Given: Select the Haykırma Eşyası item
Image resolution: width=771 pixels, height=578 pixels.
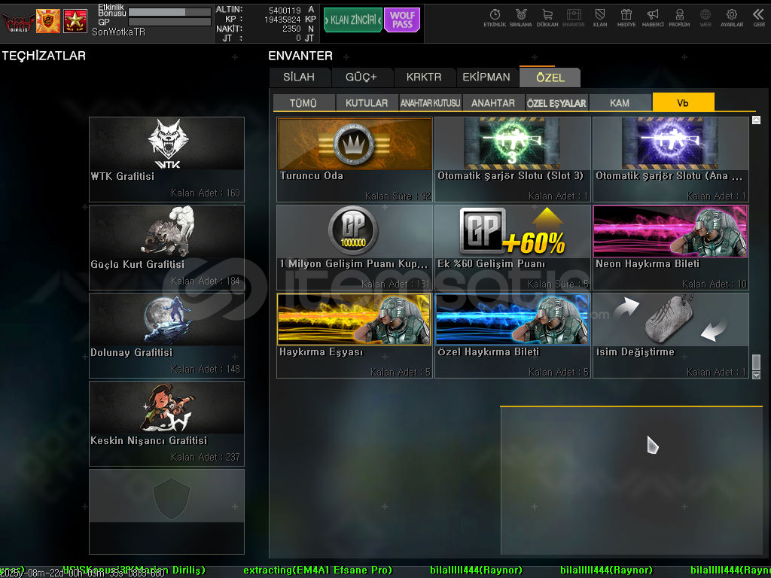Looking at the screenshot, I should (355, 336).
